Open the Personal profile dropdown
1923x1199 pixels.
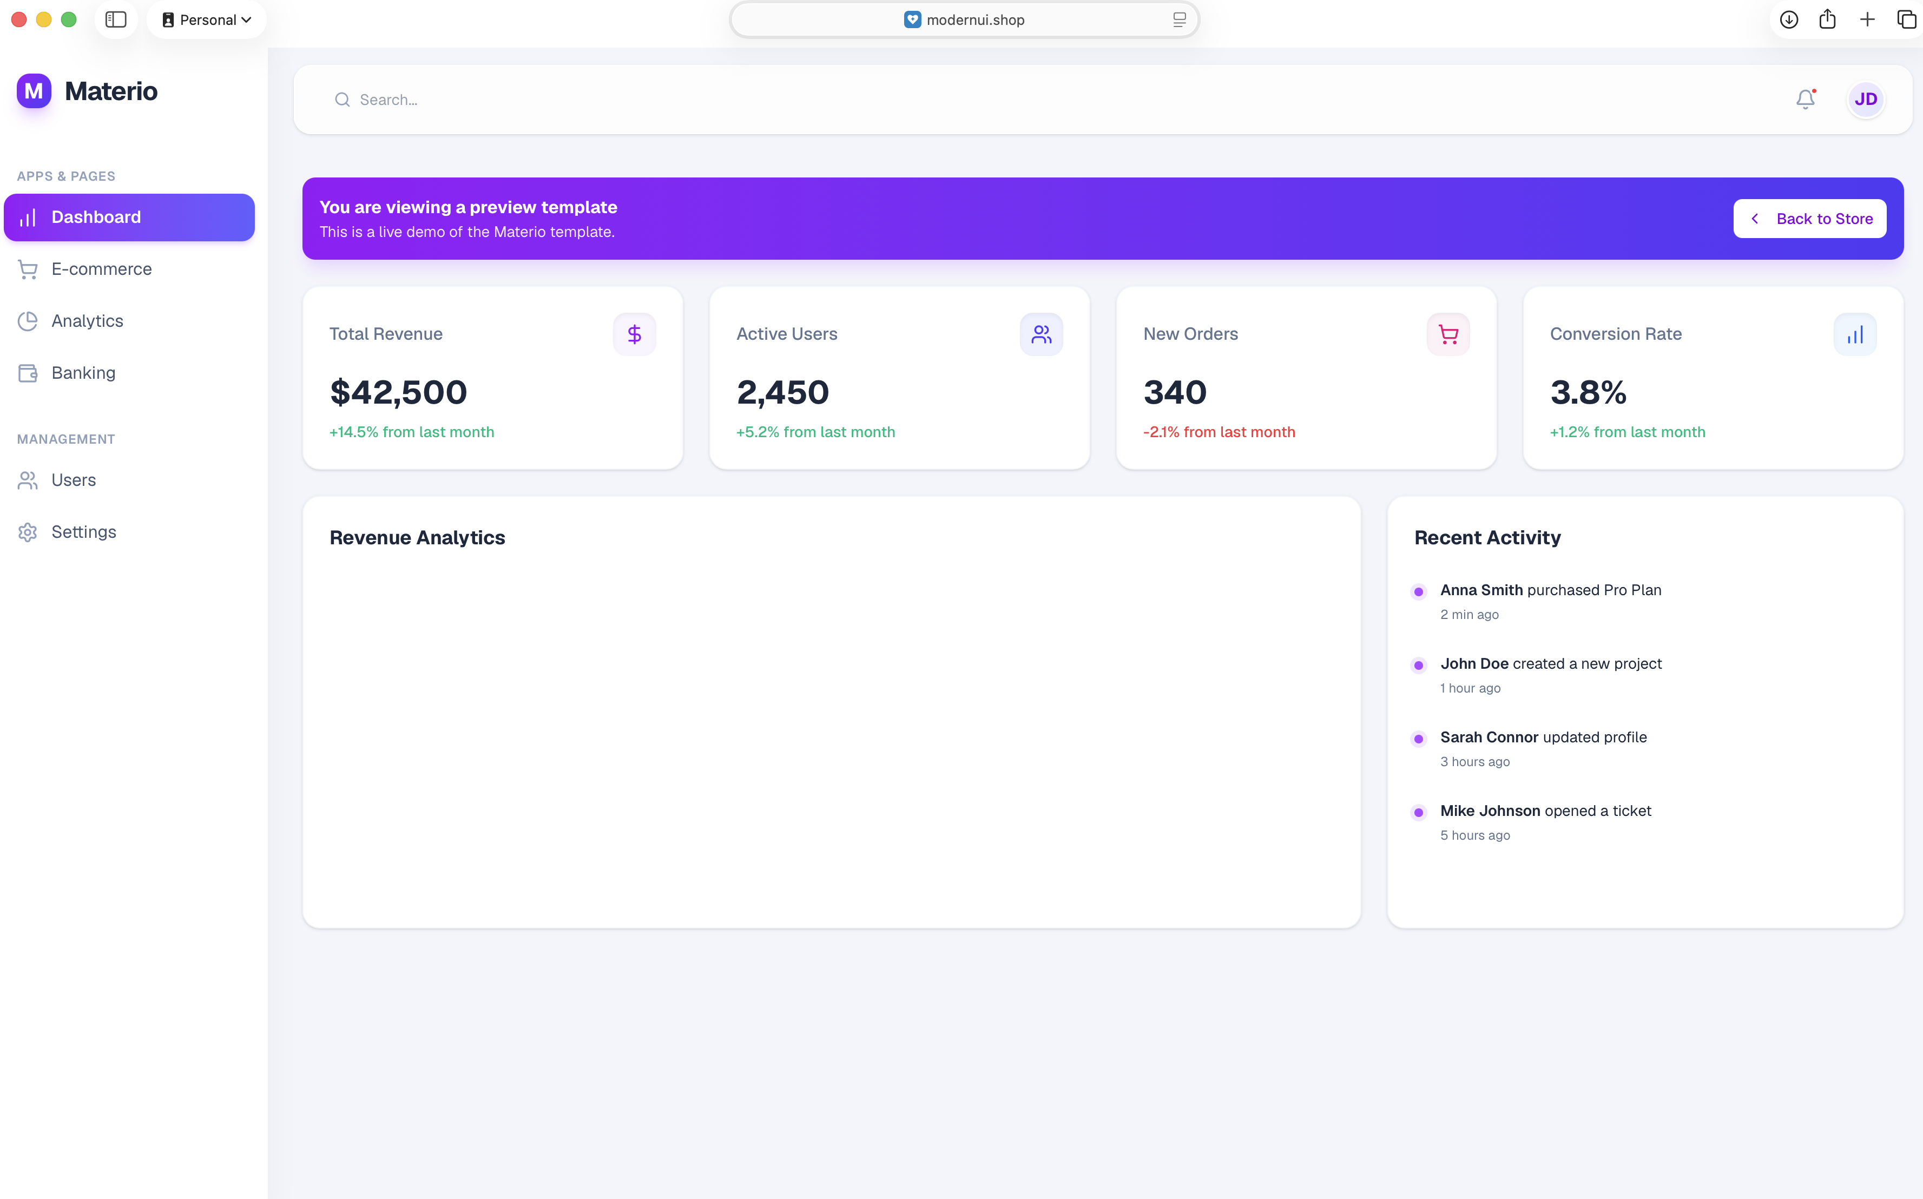coord(207,20)
